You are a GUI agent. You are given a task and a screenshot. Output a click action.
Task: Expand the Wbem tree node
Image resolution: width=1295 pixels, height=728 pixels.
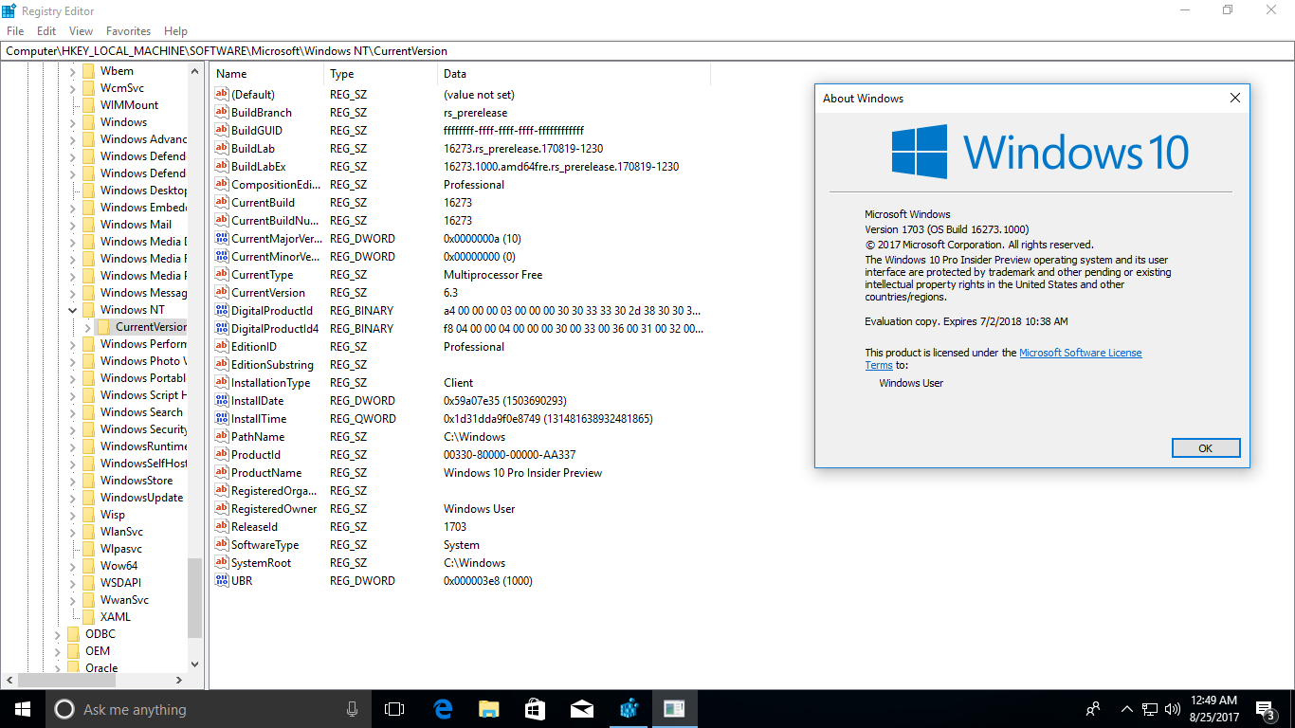coord(73,71)
